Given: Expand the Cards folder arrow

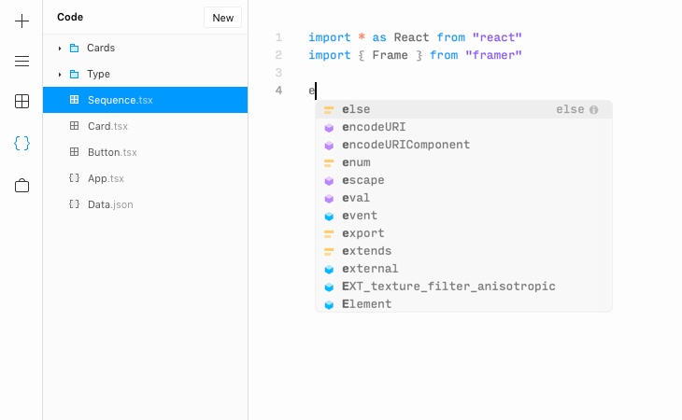Looking at the screenshot, I should click(x=60, y=48).
